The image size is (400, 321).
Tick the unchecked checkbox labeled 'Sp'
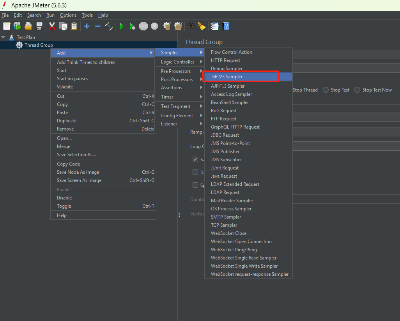[x=195, y=185]
